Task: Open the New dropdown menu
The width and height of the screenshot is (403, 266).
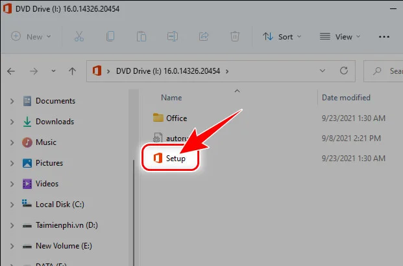Action: [x=31, y=37]
